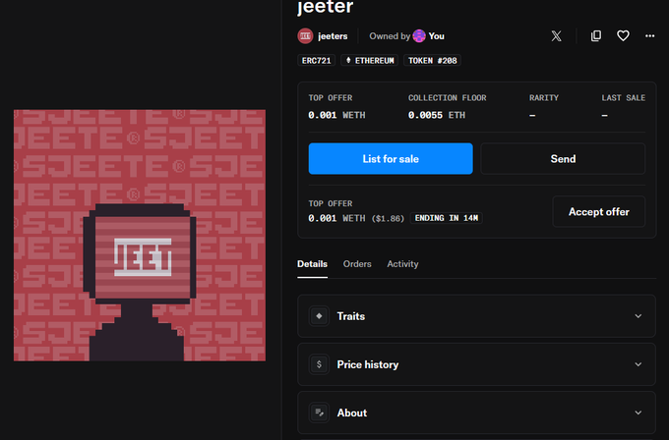Image resolution: width=669 pixels, height=440 pixels.
Task: Open the owner profile link You
Action: pyautogui.click(x=437, y=36)
